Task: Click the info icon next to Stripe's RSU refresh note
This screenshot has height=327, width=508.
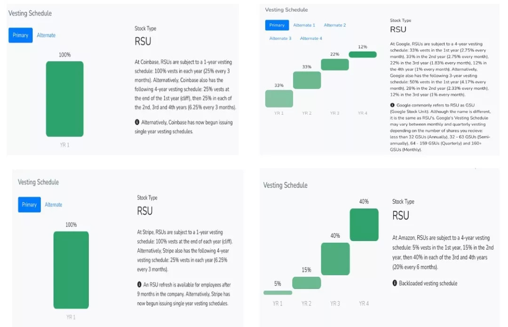Action: coord(140,285)
